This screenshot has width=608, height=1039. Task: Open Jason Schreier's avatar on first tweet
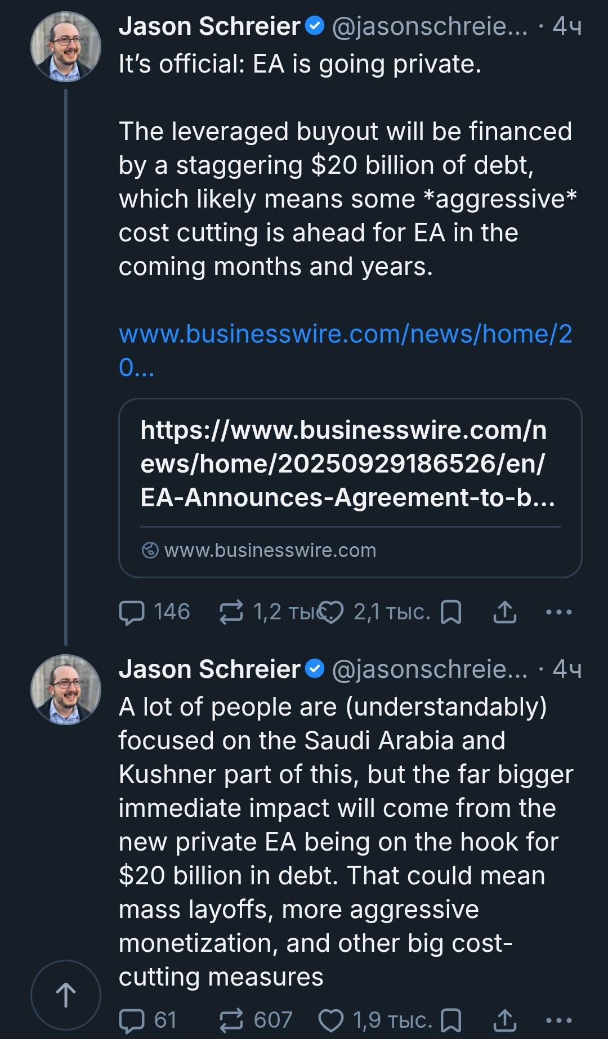(66, 47)
